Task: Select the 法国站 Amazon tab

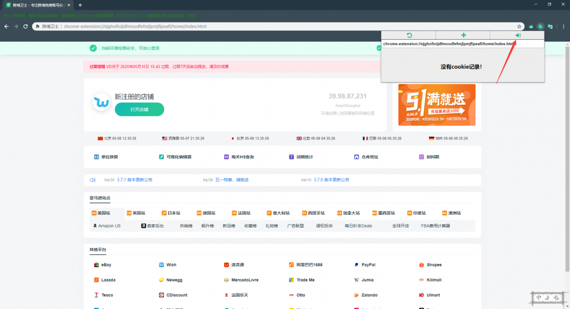Action: pos(241,213)
